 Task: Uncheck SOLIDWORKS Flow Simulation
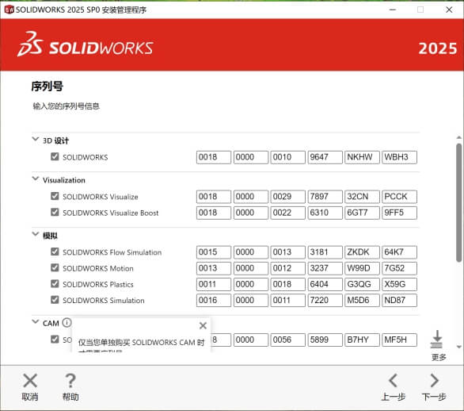(x=55, y=252)
